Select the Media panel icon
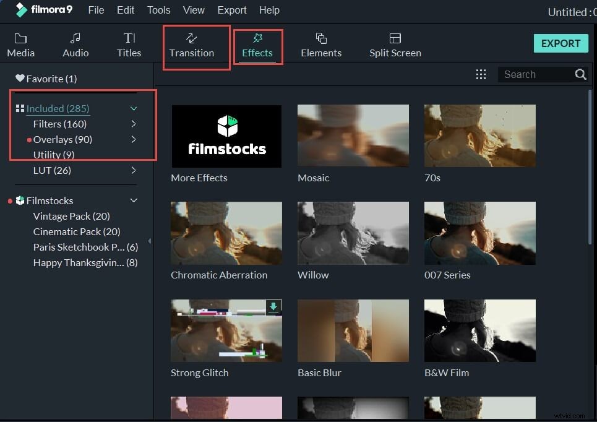Image resolution: width=597 pixels, height=422 pixels. coord(20,43)
